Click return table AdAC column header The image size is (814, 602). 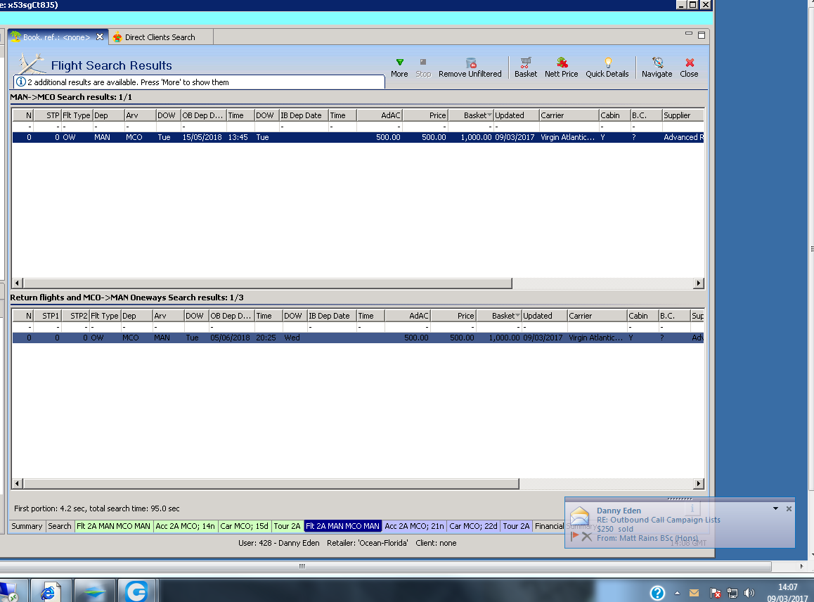coord(408,316)
